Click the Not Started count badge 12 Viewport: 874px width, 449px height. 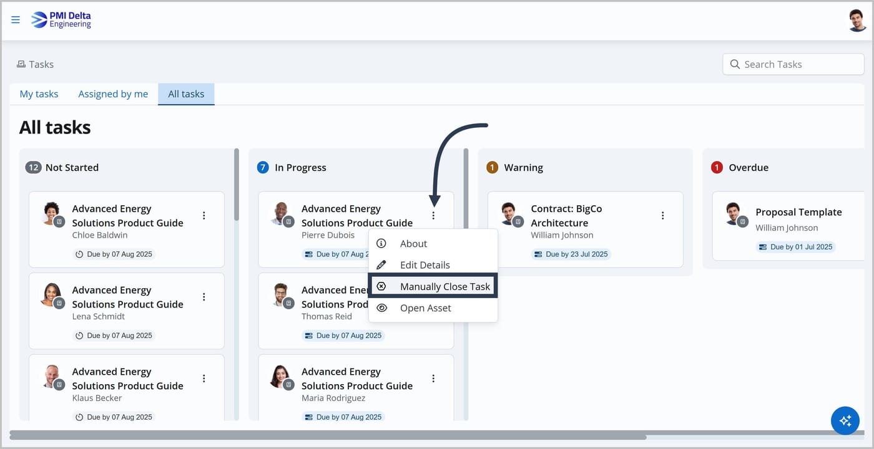[33, 167]
